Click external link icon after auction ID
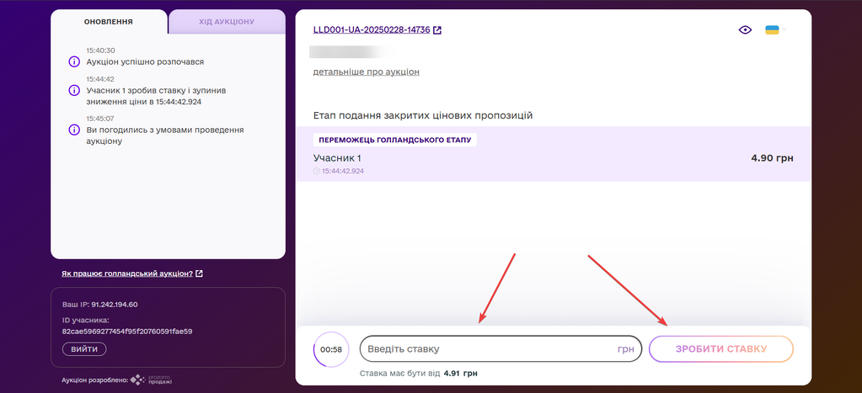The width and height of the screenshot is (862, 393). pyautogui.click(x=437, y=30)
